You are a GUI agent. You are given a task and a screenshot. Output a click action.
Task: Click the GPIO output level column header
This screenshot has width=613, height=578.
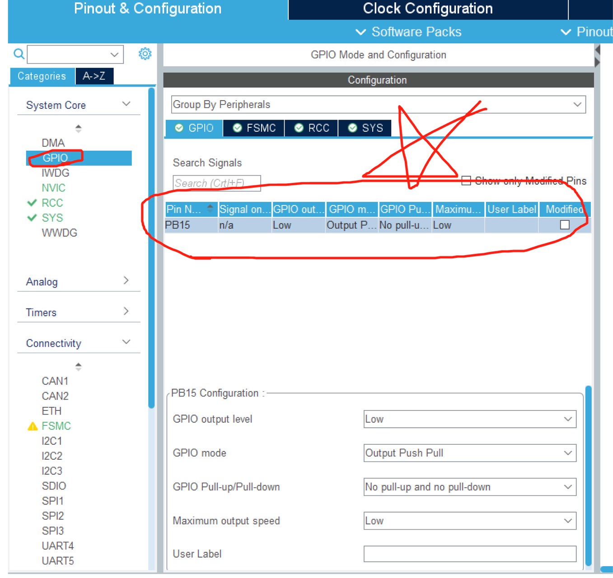pyautogui.click(x=299, y=209)
